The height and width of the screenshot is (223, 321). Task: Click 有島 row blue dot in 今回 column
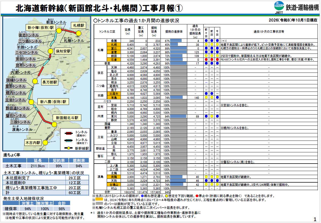[217, 98]
